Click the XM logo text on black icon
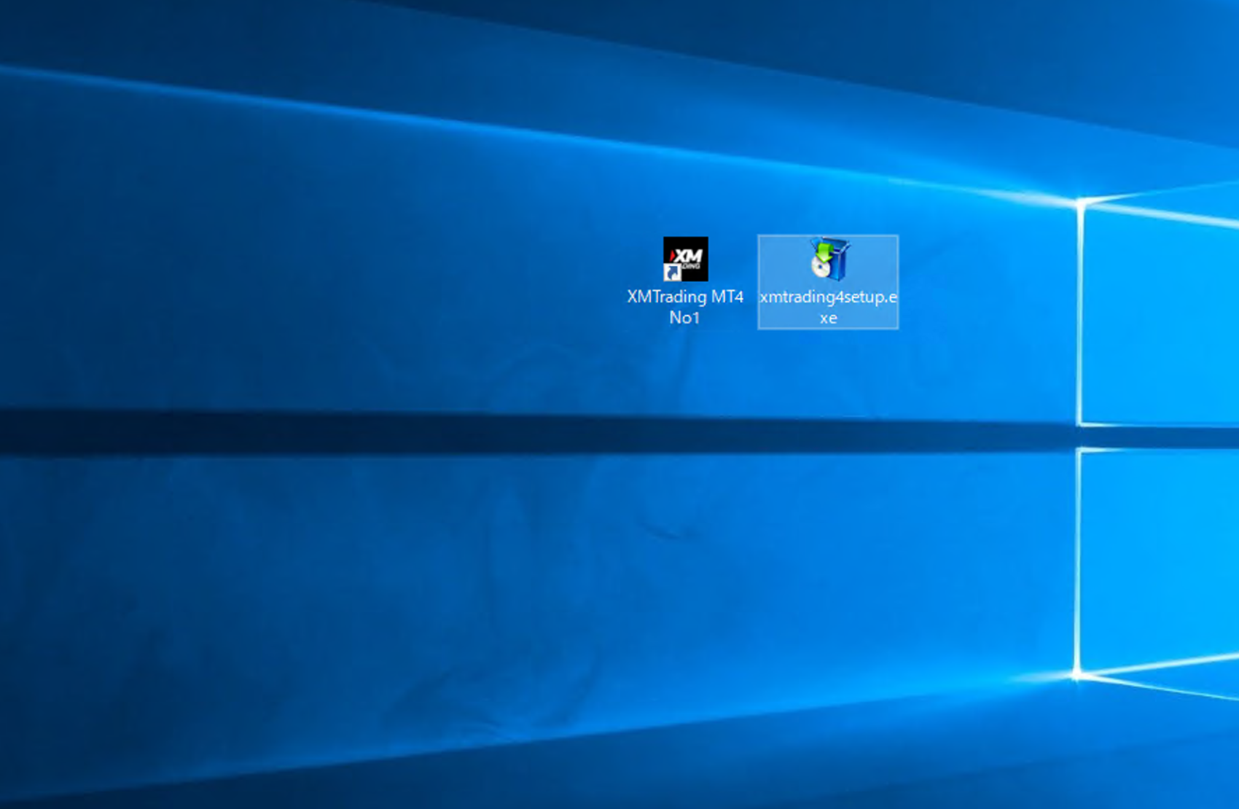This screenshot has width=1239, height=809. point(689,256)
